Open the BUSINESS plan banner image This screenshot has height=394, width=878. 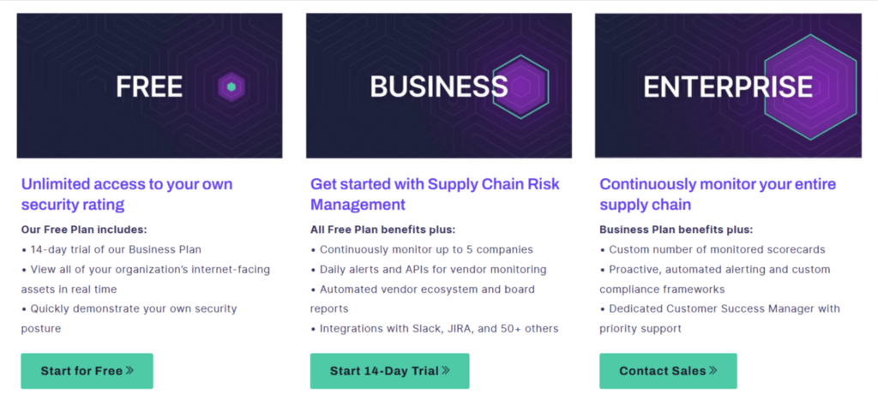tap(439, 86)
